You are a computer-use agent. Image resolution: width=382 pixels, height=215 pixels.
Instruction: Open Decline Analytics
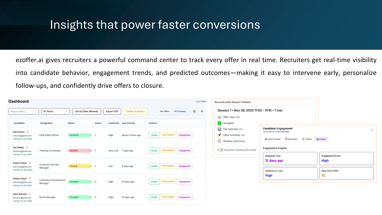(x=135, y=111)
